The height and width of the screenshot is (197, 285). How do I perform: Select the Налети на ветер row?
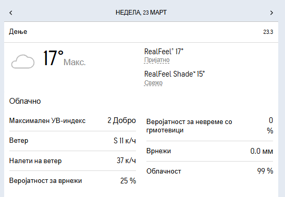(72, 161)
